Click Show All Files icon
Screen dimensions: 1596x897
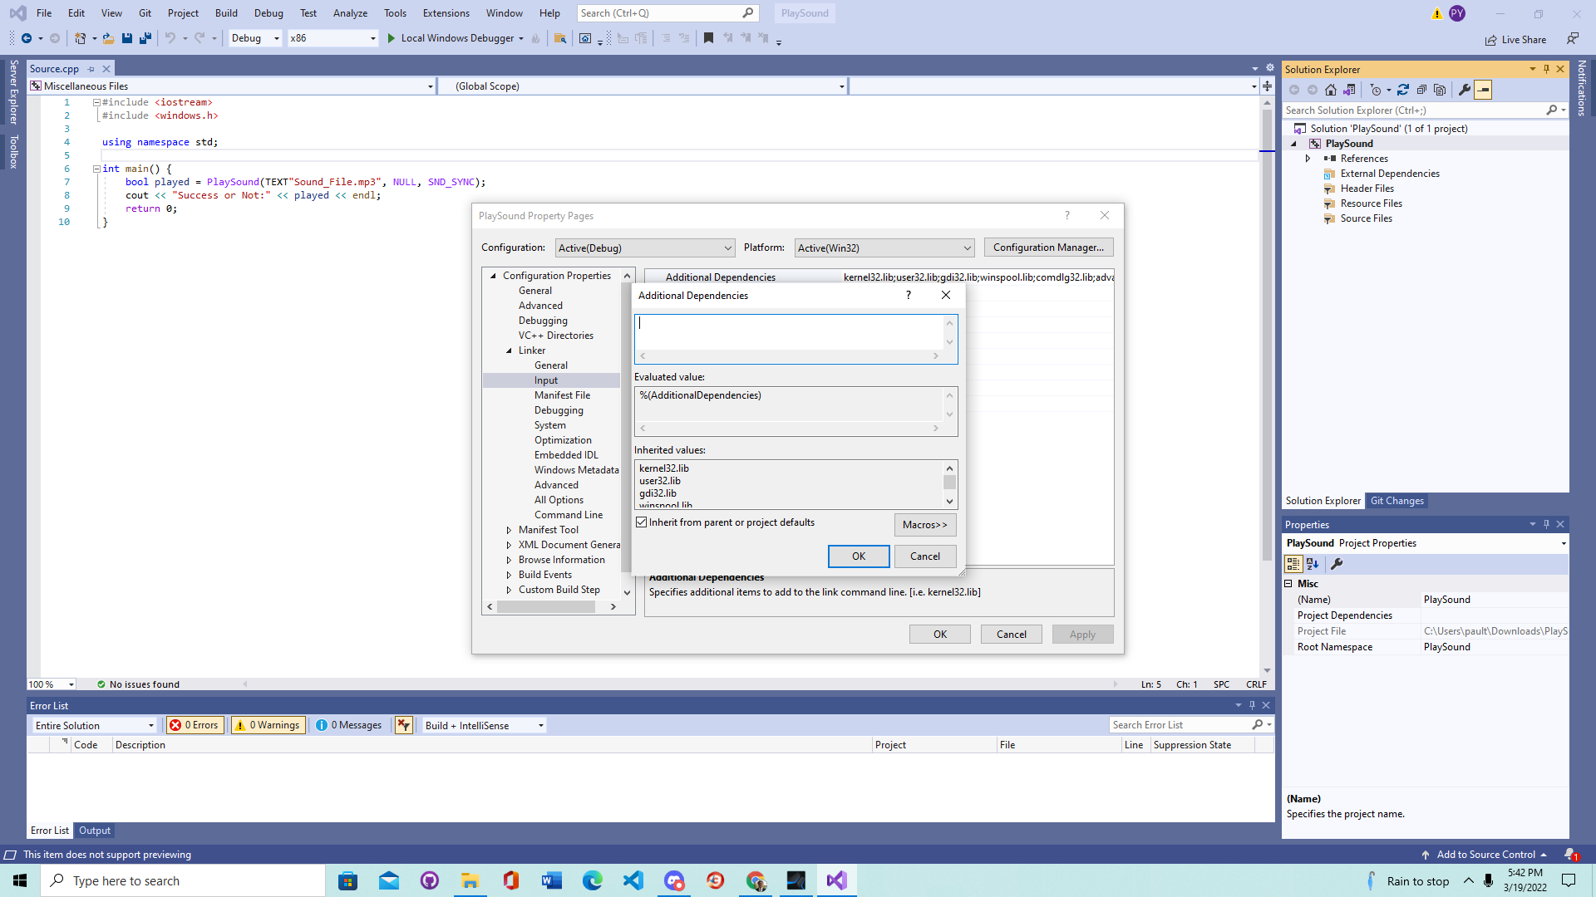point(1440,90)
